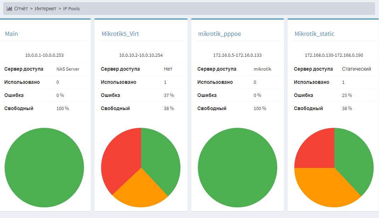Click the Статический value in Mikrotik_static card
Image resolution: width=379 pixels, height=218 pixels.
coord(356,69)
